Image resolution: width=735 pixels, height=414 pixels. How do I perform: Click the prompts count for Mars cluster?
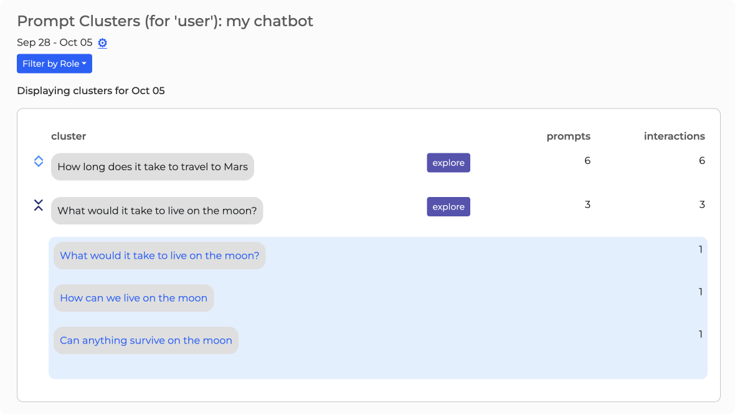pos(587,161)
